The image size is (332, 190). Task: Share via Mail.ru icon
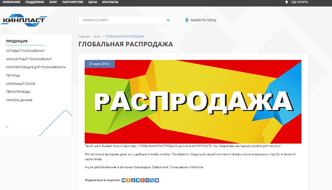pos(147,180)
